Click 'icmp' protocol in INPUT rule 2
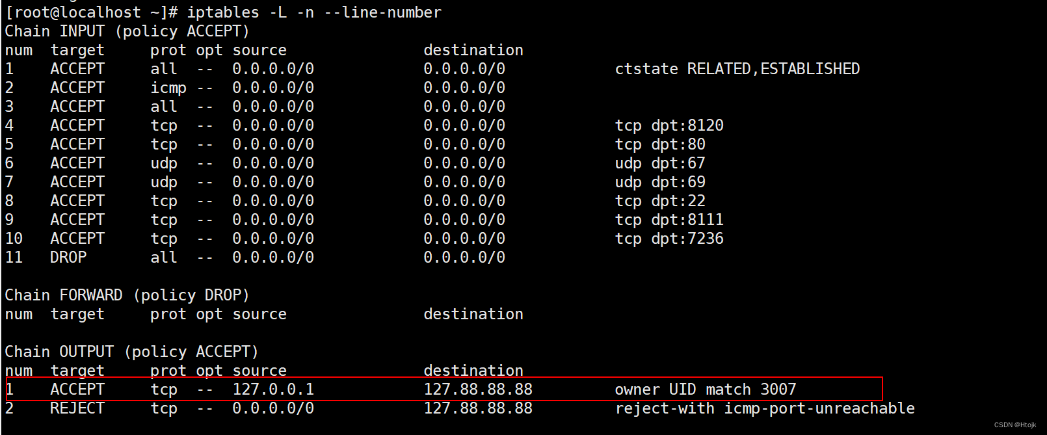The width and height of the screenshot is (1047, 435). pos(168,88)
